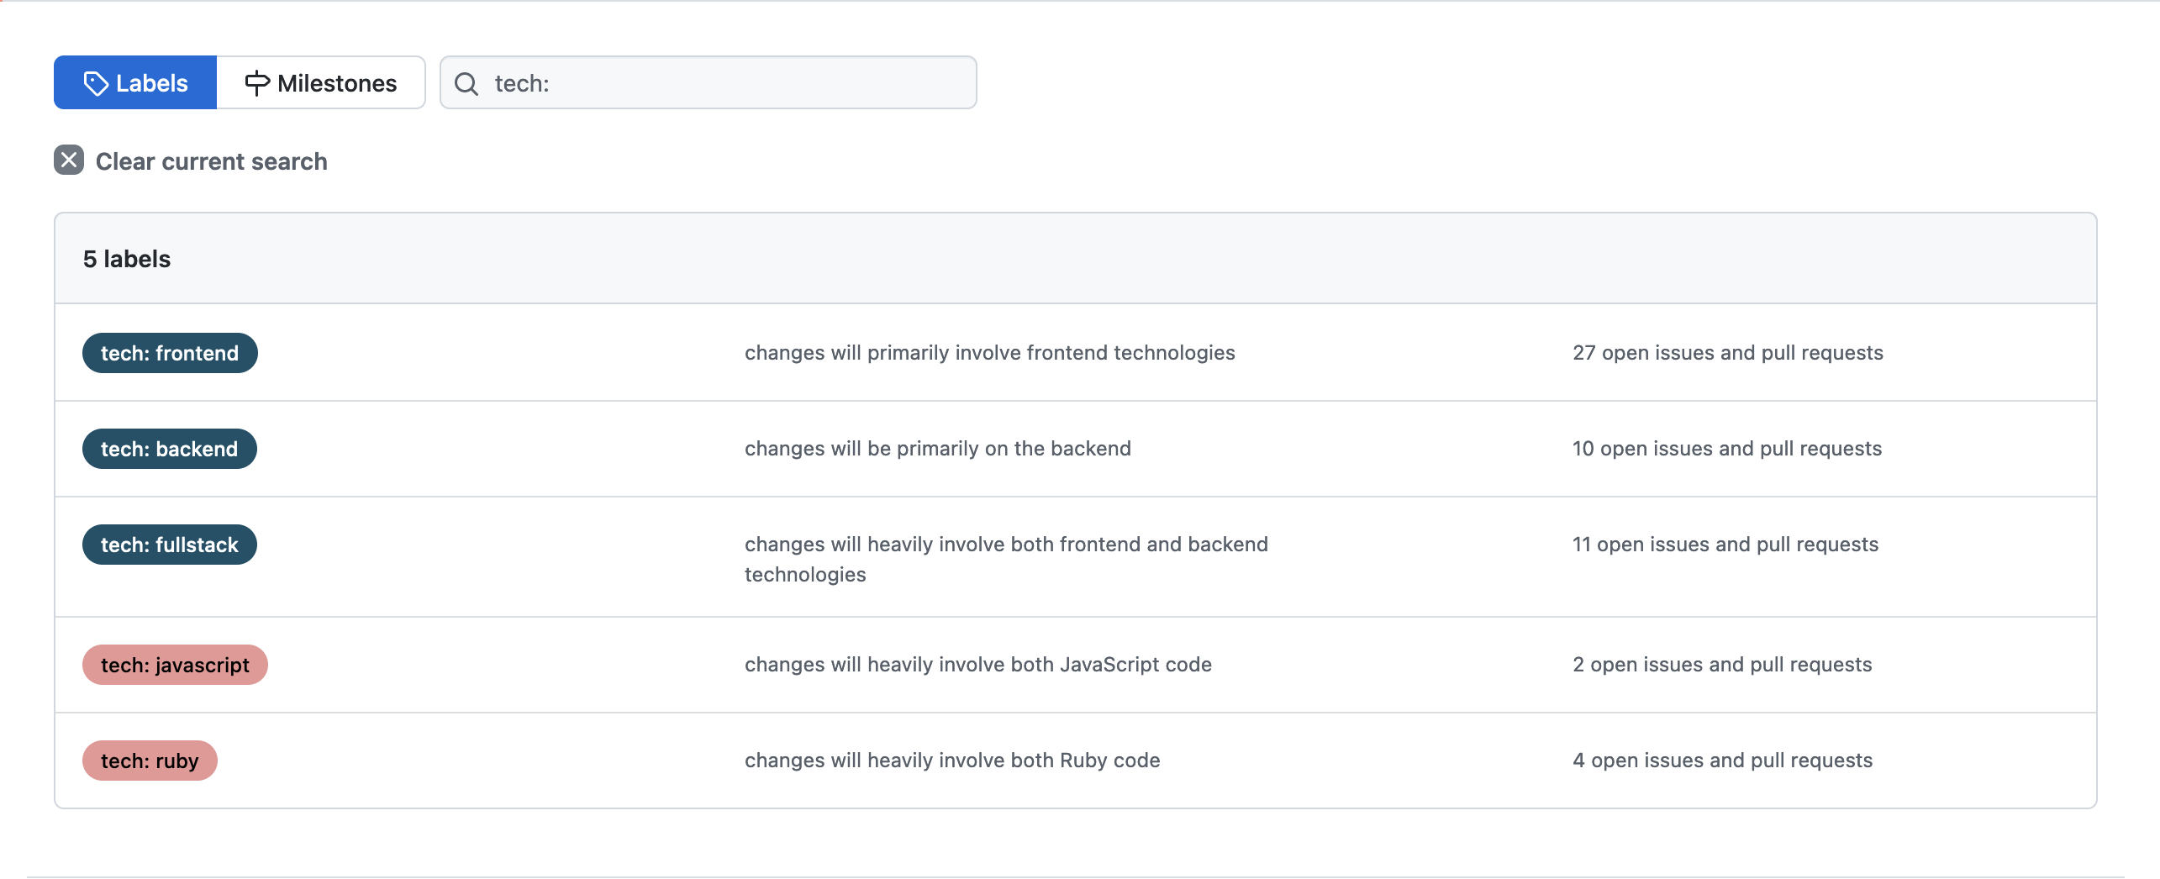Click the magnifying glass search icon
Screen dimensions: 2160x879
[x=466, y=83]
